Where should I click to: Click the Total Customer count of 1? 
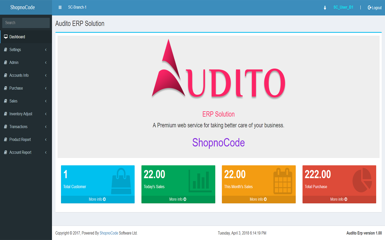[65, 174]
